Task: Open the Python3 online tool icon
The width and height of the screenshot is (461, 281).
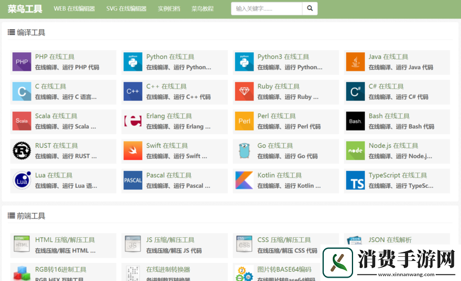Action: click(x=244, y=62)
